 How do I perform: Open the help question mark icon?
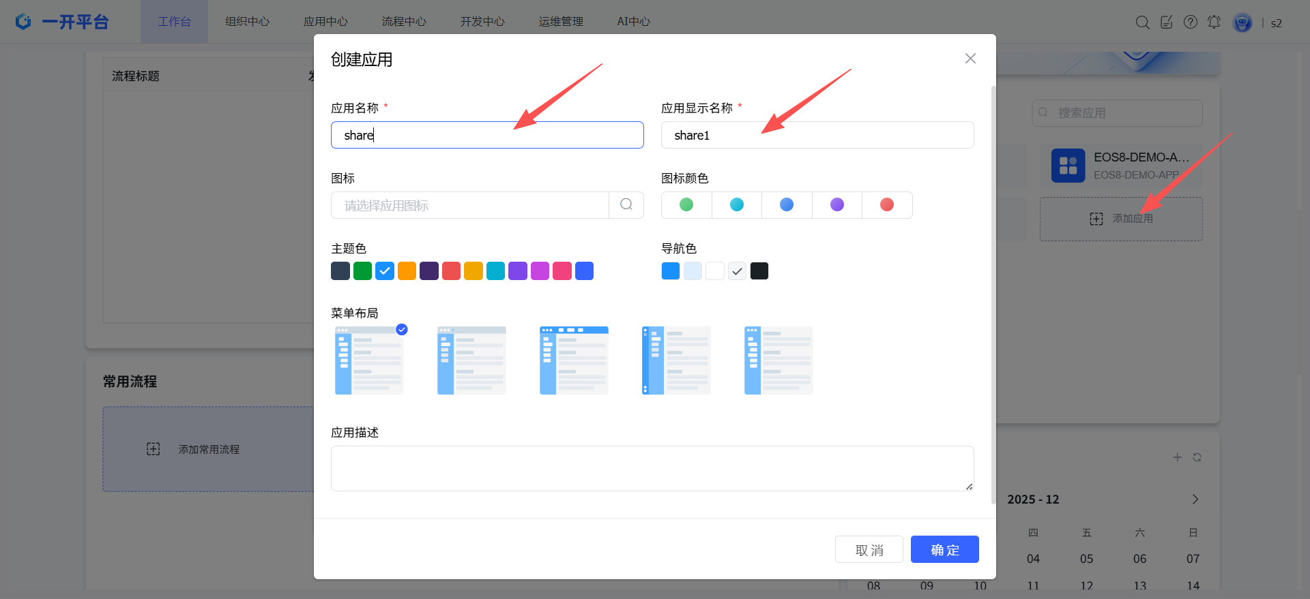pos(1191,22)
